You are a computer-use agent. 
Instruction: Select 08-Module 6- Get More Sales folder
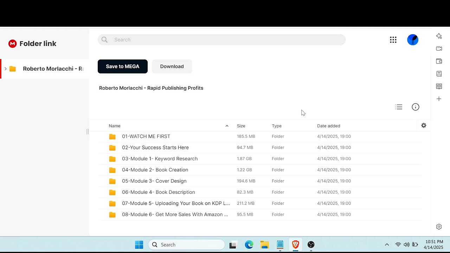pos(260,214)
